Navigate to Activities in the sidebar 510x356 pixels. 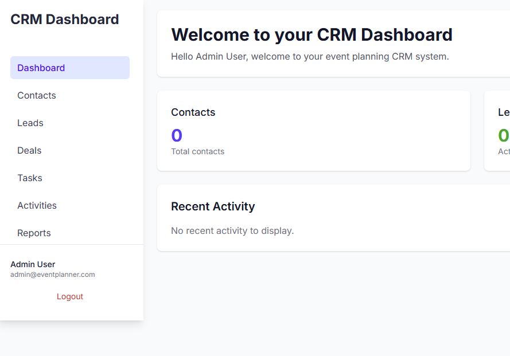pyautogui.click(x=70, y=205)
